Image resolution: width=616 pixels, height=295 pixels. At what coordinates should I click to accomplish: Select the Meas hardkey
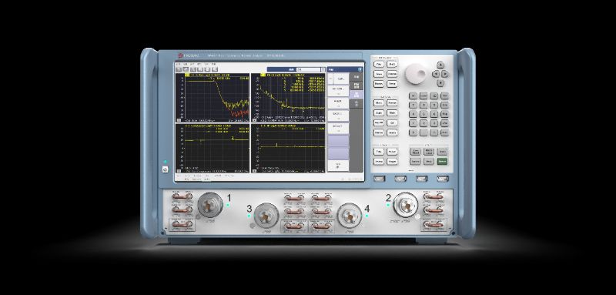[x=379, y=103]
